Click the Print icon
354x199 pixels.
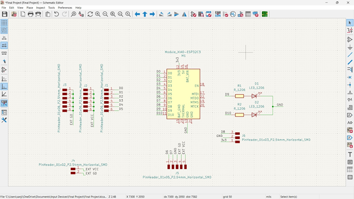click(x=31, y=14)
